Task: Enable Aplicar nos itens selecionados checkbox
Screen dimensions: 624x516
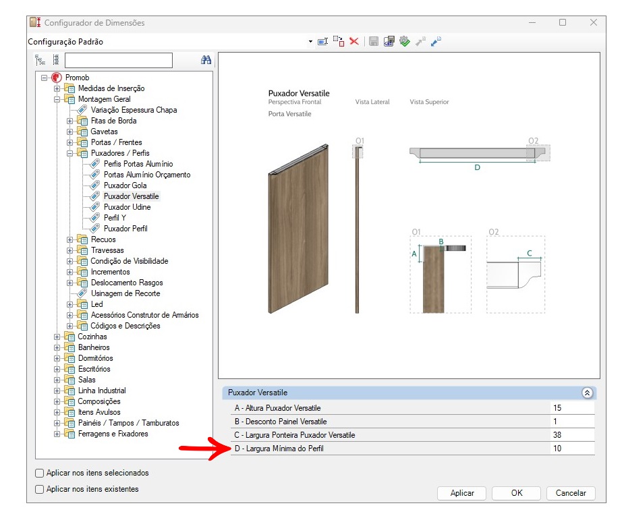Action: click(39, 473)
